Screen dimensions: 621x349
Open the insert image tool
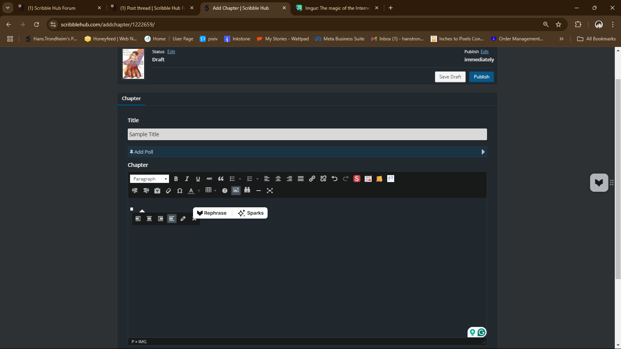236,191
